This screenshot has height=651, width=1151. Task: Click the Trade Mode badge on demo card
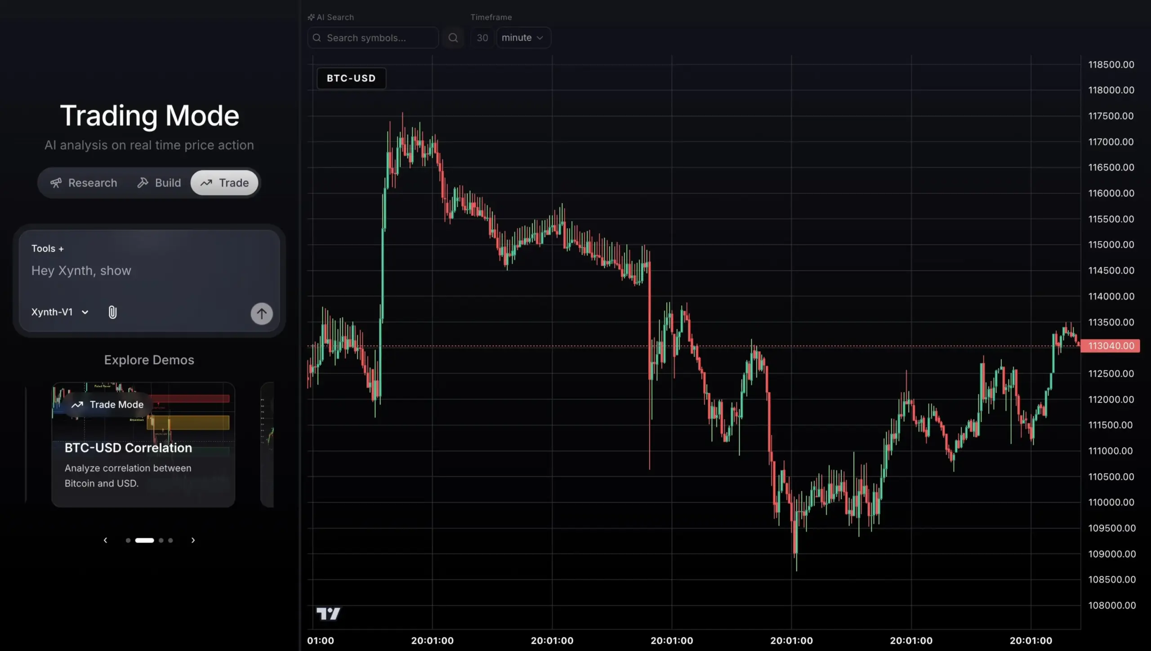coord(108,405)
